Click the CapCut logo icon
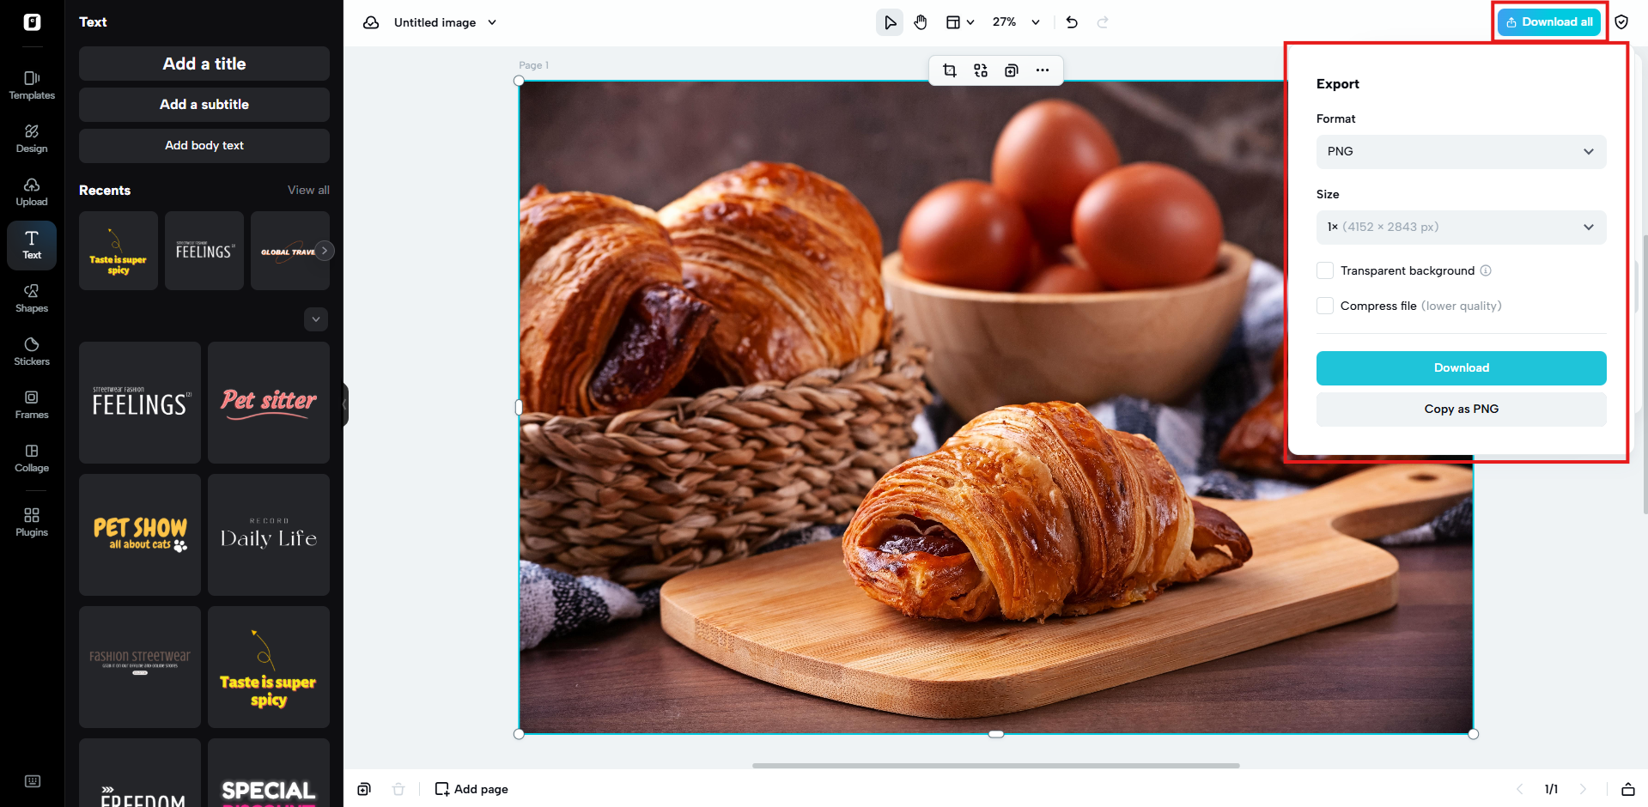The height and width of the screenshot is (807, 1648). pyautogui.click(x=32, y=22)
